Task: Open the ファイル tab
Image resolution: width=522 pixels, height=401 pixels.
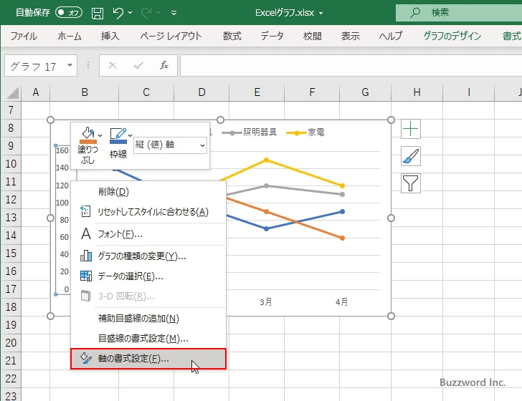Action: (24, 36)
